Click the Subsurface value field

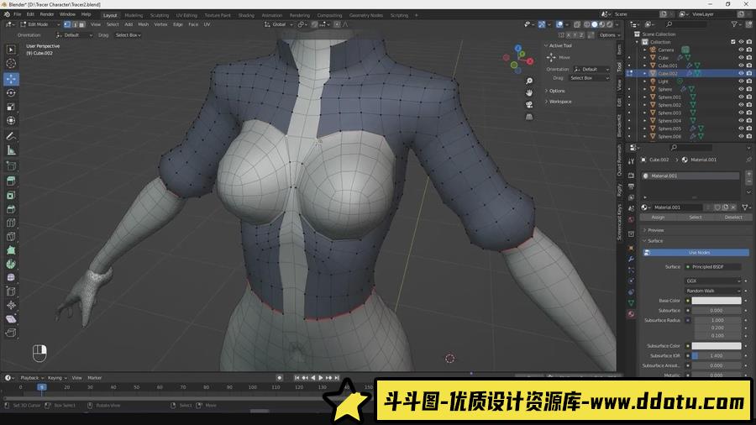717,311
